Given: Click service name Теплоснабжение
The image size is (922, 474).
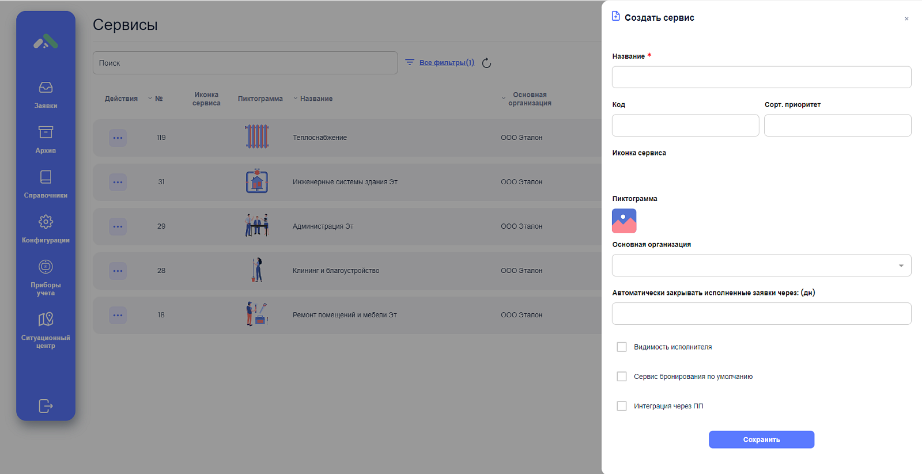Looking at the screenshot, I should [x=320, y=138].
